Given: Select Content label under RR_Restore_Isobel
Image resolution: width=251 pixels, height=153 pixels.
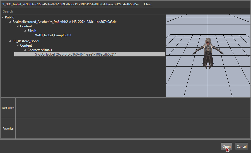Looking at the screenshot, I should point(26,46).
